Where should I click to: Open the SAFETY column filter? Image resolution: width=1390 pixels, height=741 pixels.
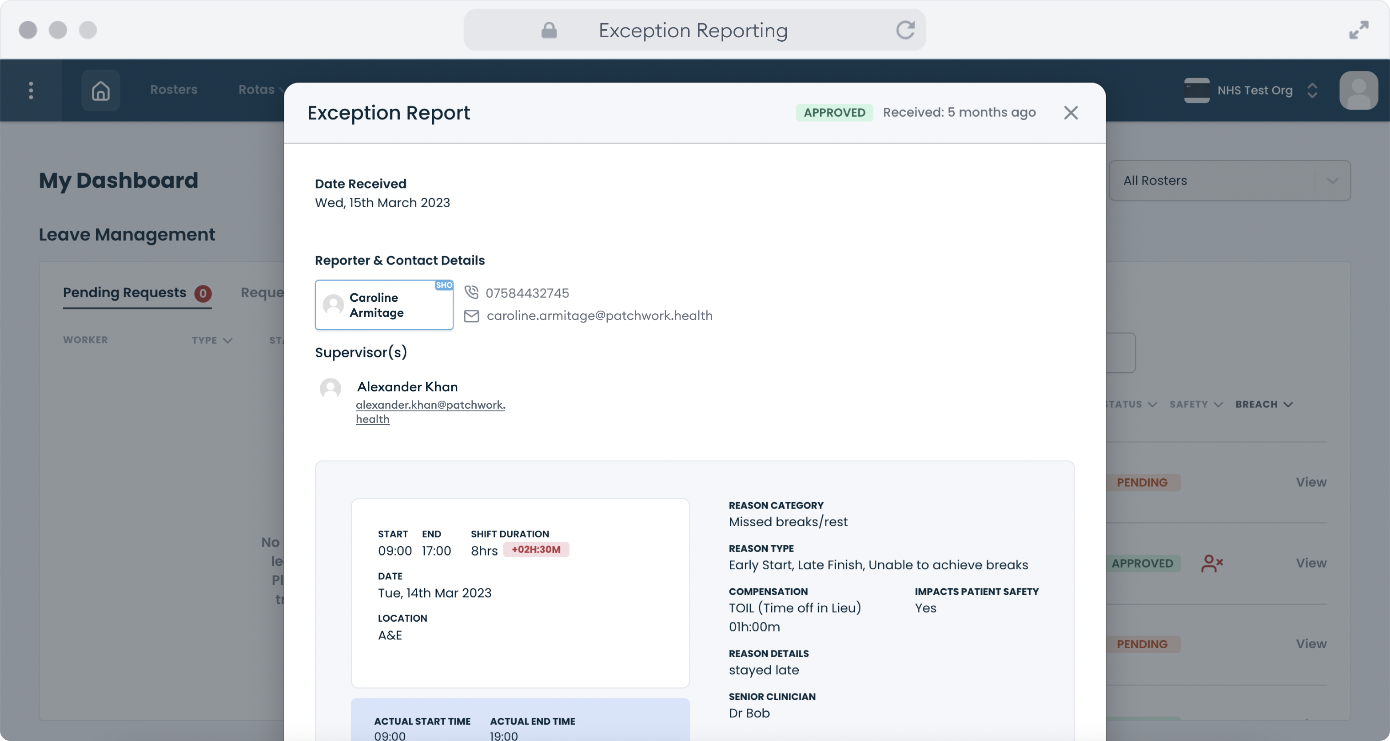click(x=1196, y=404)
